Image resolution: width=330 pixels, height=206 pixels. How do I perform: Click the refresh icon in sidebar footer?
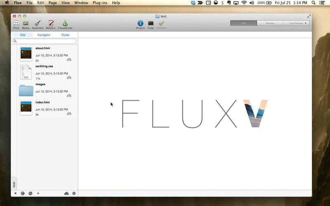point(23,193)
